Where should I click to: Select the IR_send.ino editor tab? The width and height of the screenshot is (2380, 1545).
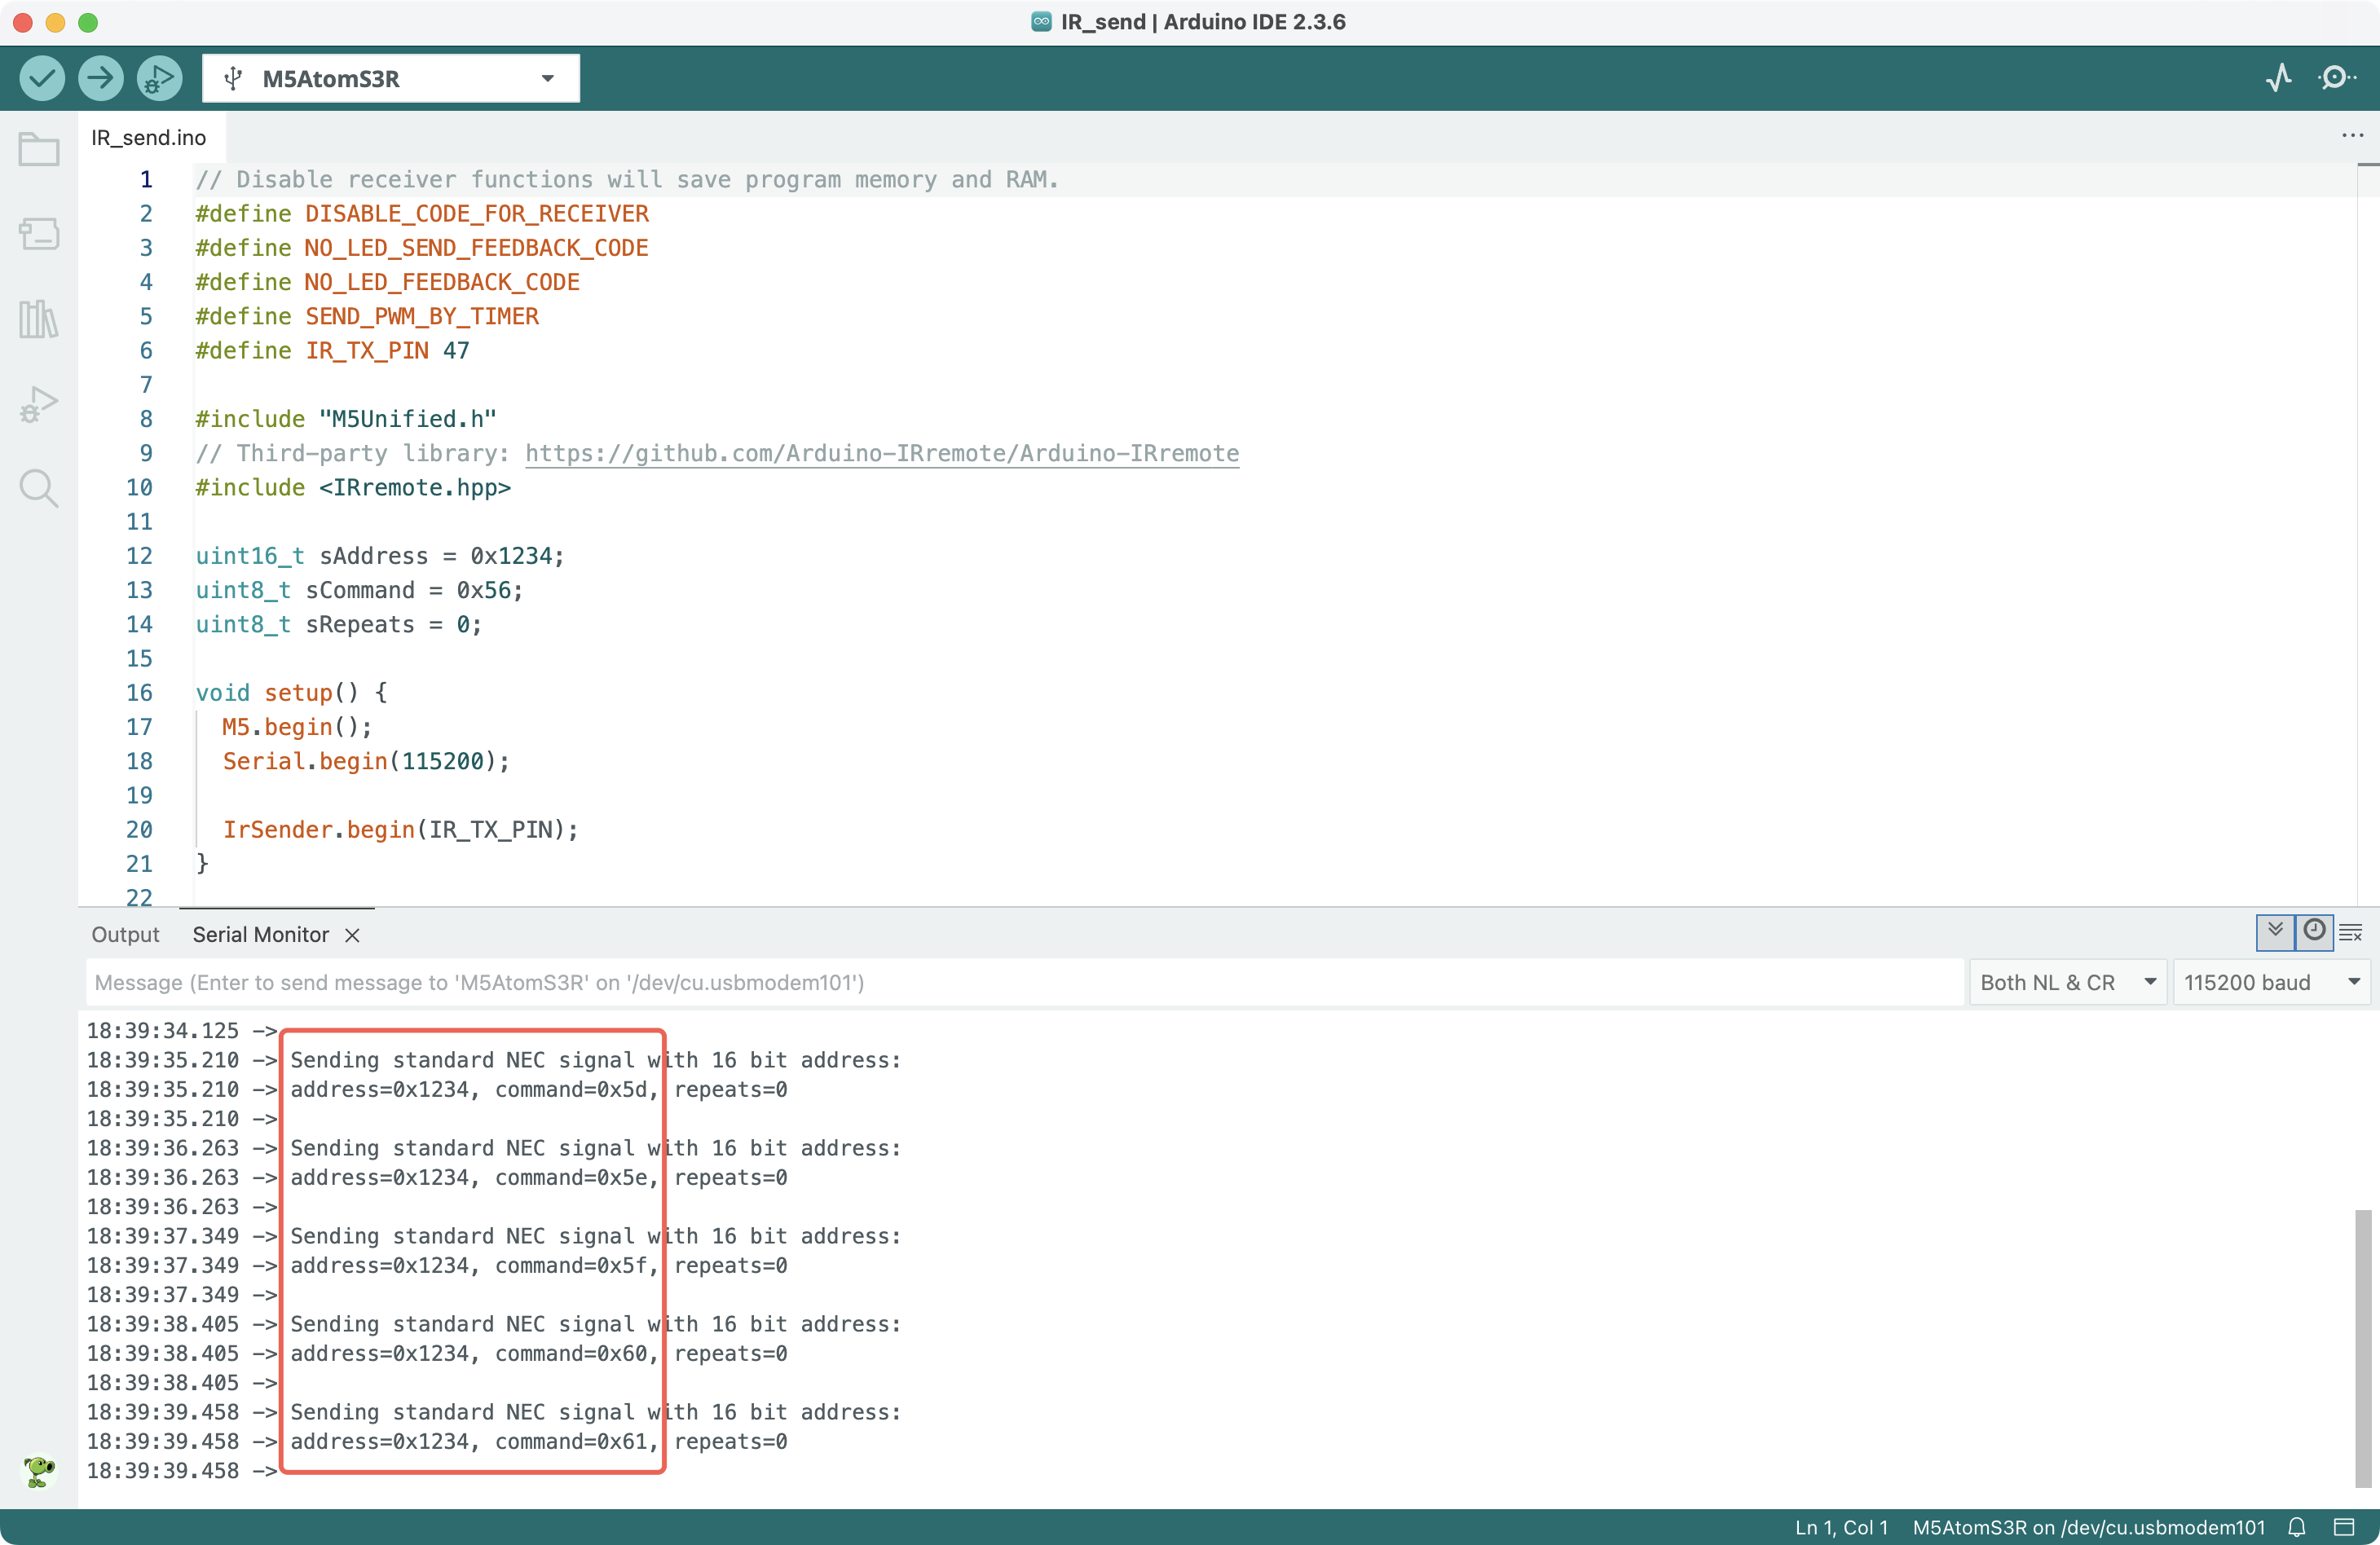pyautogui.click(x=149, y=137)
